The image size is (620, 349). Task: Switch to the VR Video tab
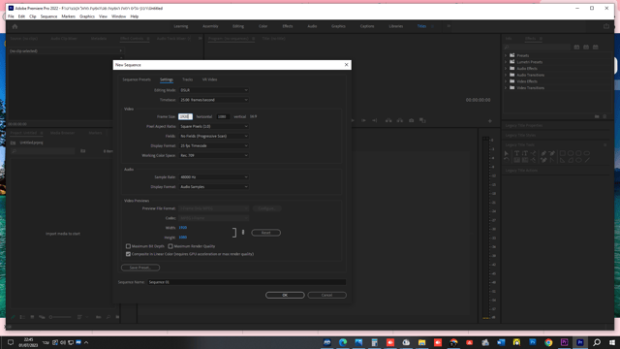(x=209, y=79)
